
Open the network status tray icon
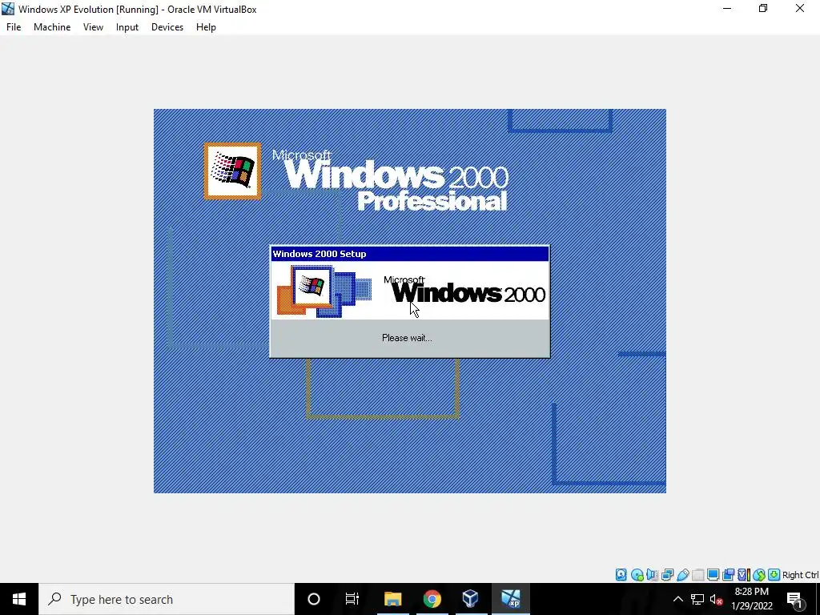[x=697, y=599]
